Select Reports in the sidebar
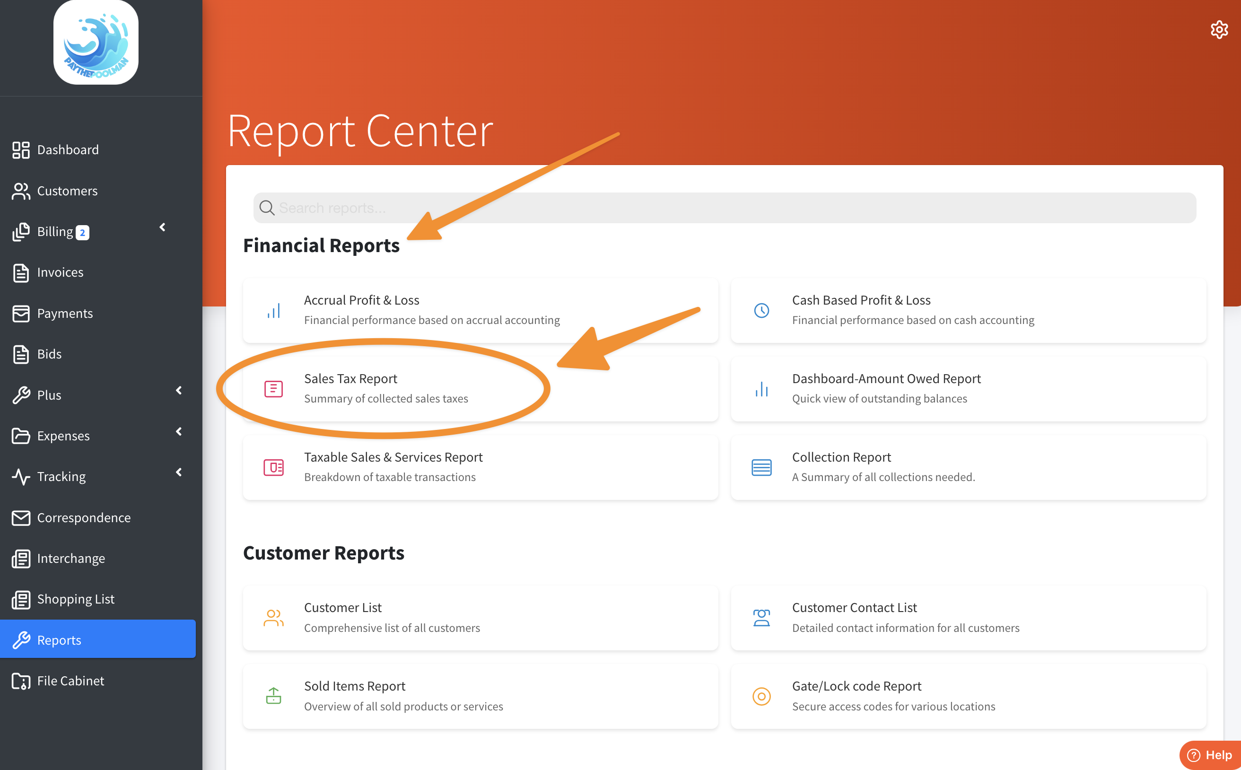 [x=98, y=639]
